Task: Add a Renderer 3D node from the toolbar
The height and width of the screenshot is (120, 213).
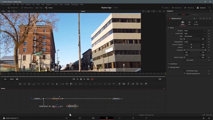Action: coord(146,84)
